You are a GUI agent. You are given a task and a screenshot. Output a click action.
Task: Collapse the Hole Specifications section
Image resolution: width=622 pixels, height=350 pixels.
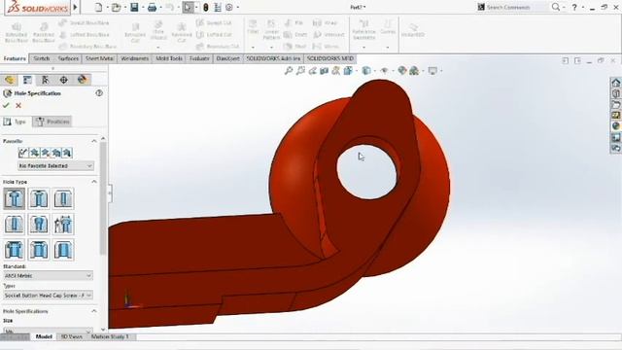94,311
